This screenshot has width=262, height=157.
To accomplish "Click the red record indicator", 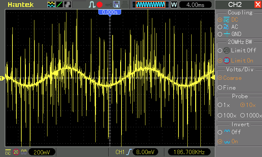I will pos(100,5).
